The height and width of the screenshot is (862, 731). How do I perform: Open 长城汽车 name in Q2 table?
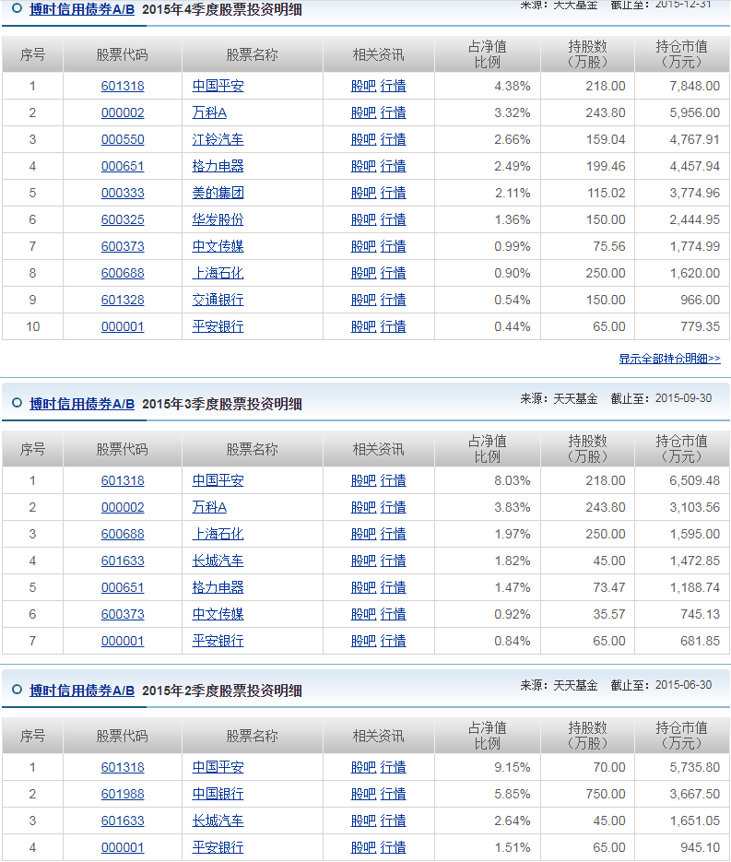click(x=218, y=821)
